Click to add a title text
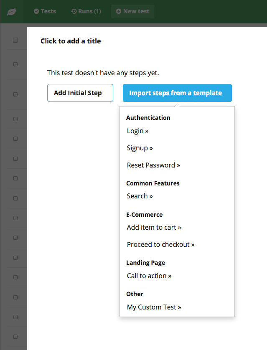Screen dimensions: 267x350 pyautogui.click(x=71, y=41)
